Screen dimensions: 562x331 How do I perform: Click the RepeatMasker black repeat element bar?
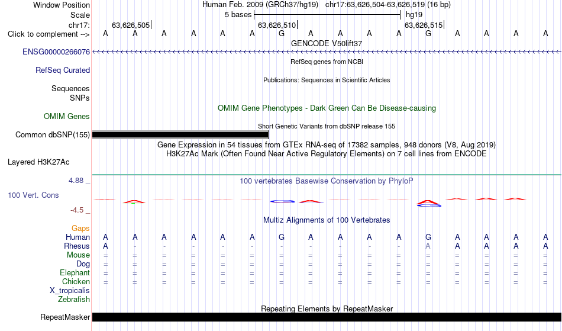(327, 317)
